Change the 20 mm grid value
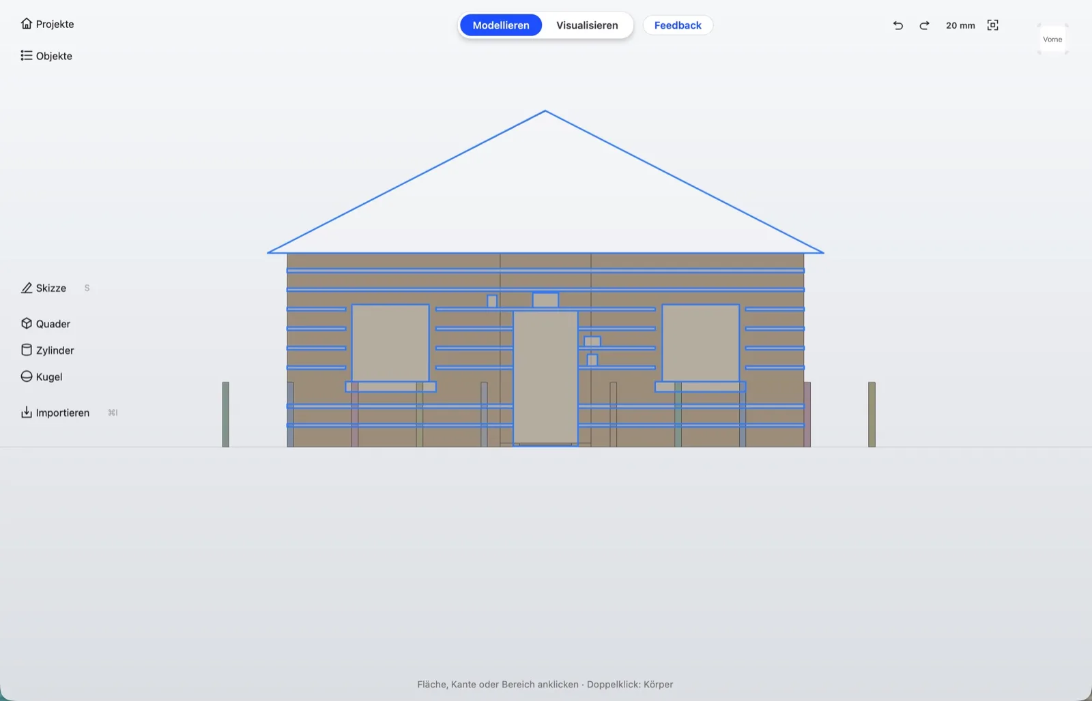 (x=960, y=25)
